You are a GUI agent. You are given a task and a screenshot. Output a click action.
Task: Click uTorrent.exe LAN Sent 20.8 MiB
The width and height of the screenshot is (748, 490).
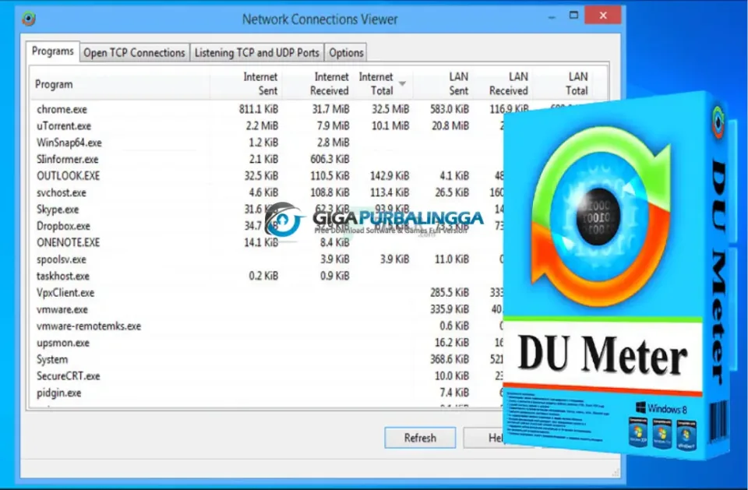[x=450, y=126]
